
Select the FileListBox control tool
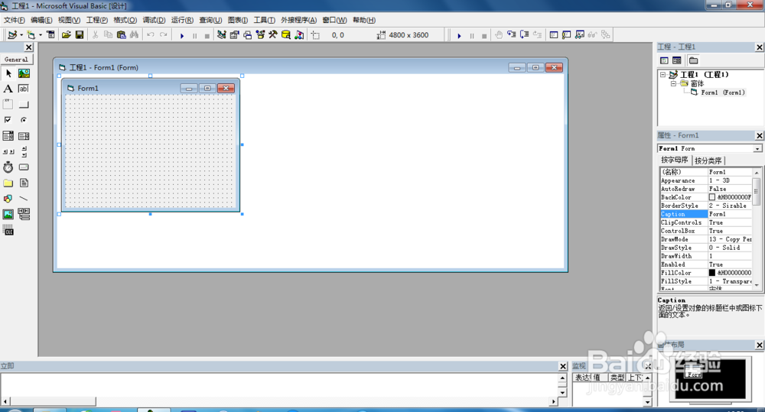tap(24, 183)
